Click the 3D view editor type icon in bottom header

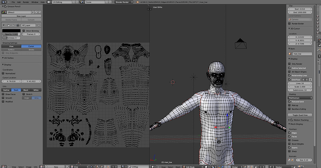click(153, 167)
